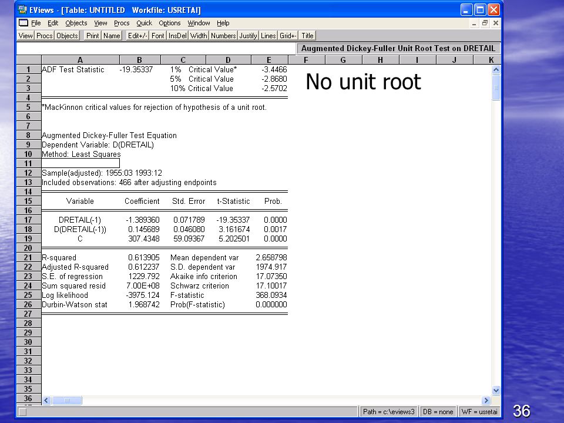Viewport: 564px width, 423px height.
Task: Select column B header
Action: 140,60
